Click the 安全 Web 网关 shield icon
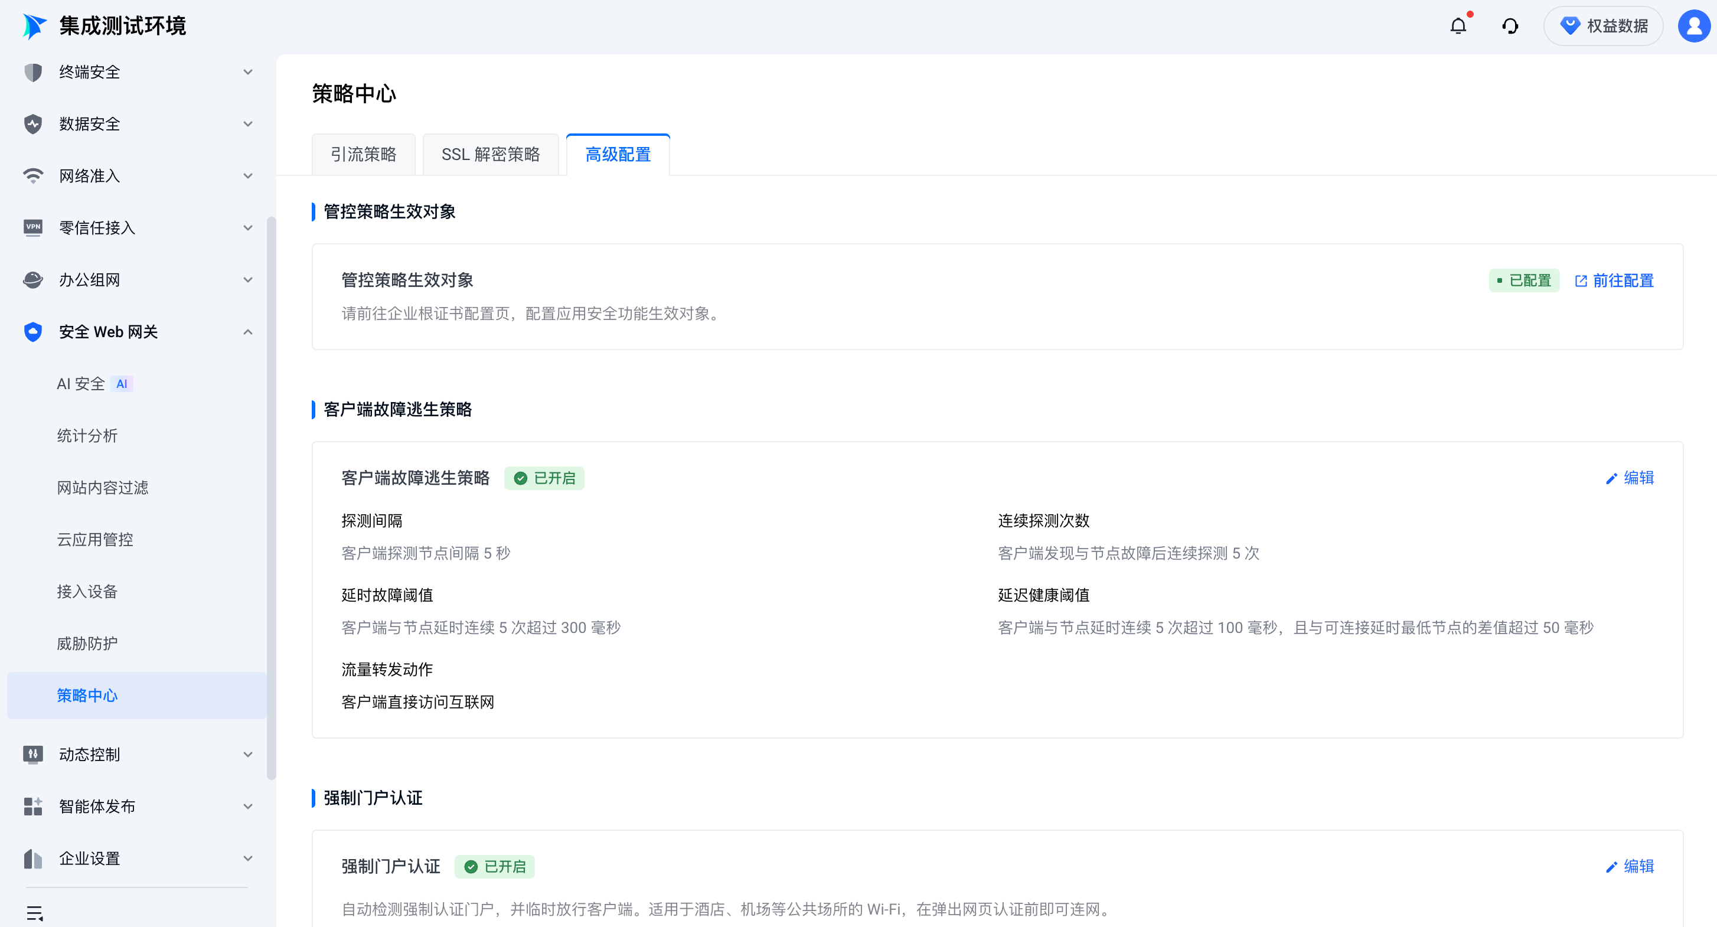This screenshot has height=927, width=1717. (32, 332)
